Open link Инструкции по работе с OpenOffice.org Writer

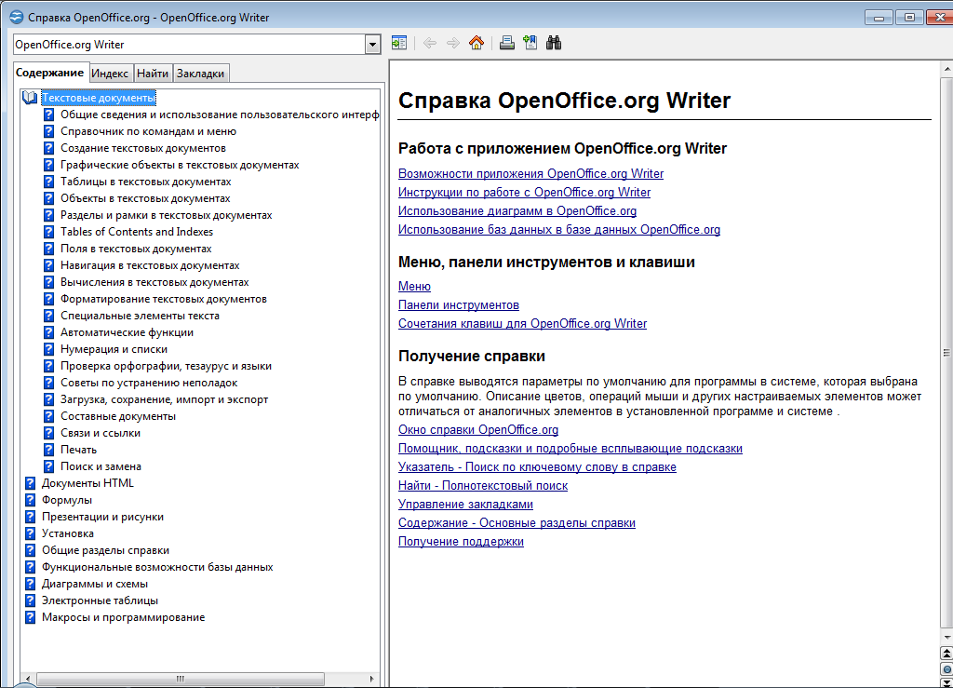pos(524,192)
